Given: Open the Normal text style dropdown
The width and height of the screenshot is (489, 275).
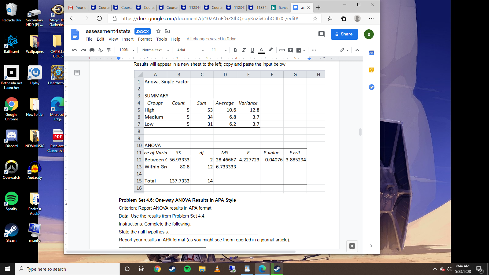Looking at the screenshot, I should pyautogui.click(x=156, y=50).
